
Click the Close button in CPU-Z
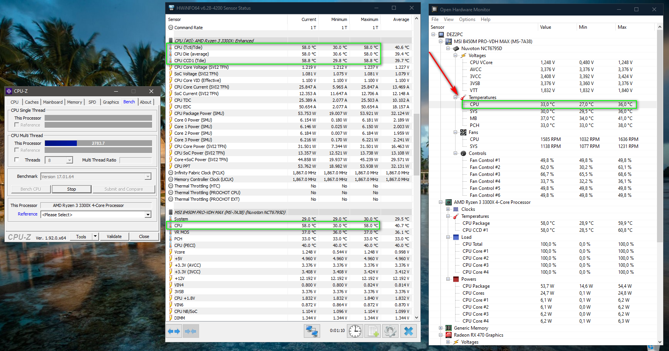pyautogui.click(x=144, y=236)
